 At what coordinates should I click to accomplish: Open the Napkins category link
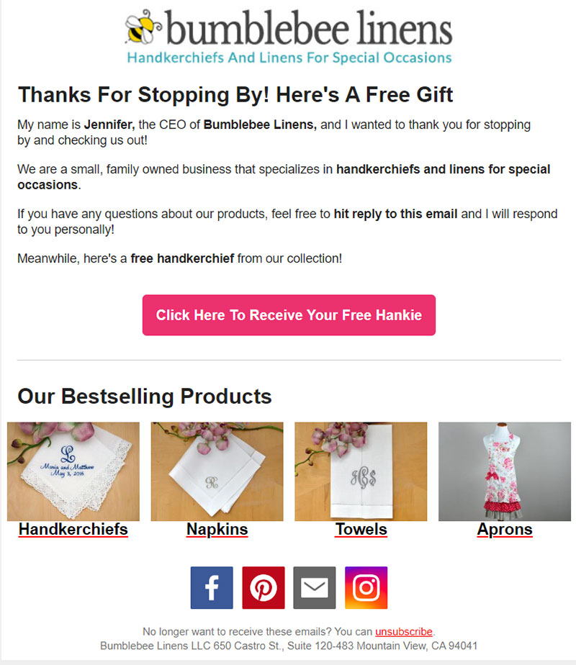pos(217,529)
